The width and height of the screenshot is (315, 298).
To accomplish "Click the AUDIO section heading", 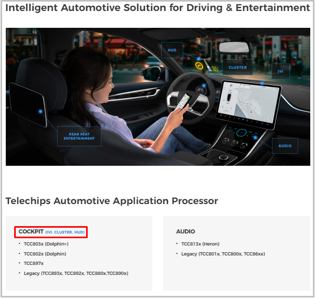I will click(x=185, y=231).
